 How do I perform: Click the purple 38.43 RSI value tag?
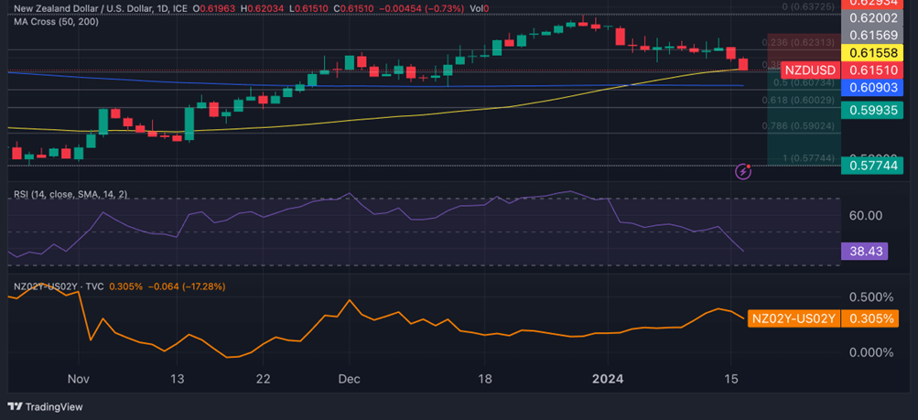(865, 250)
